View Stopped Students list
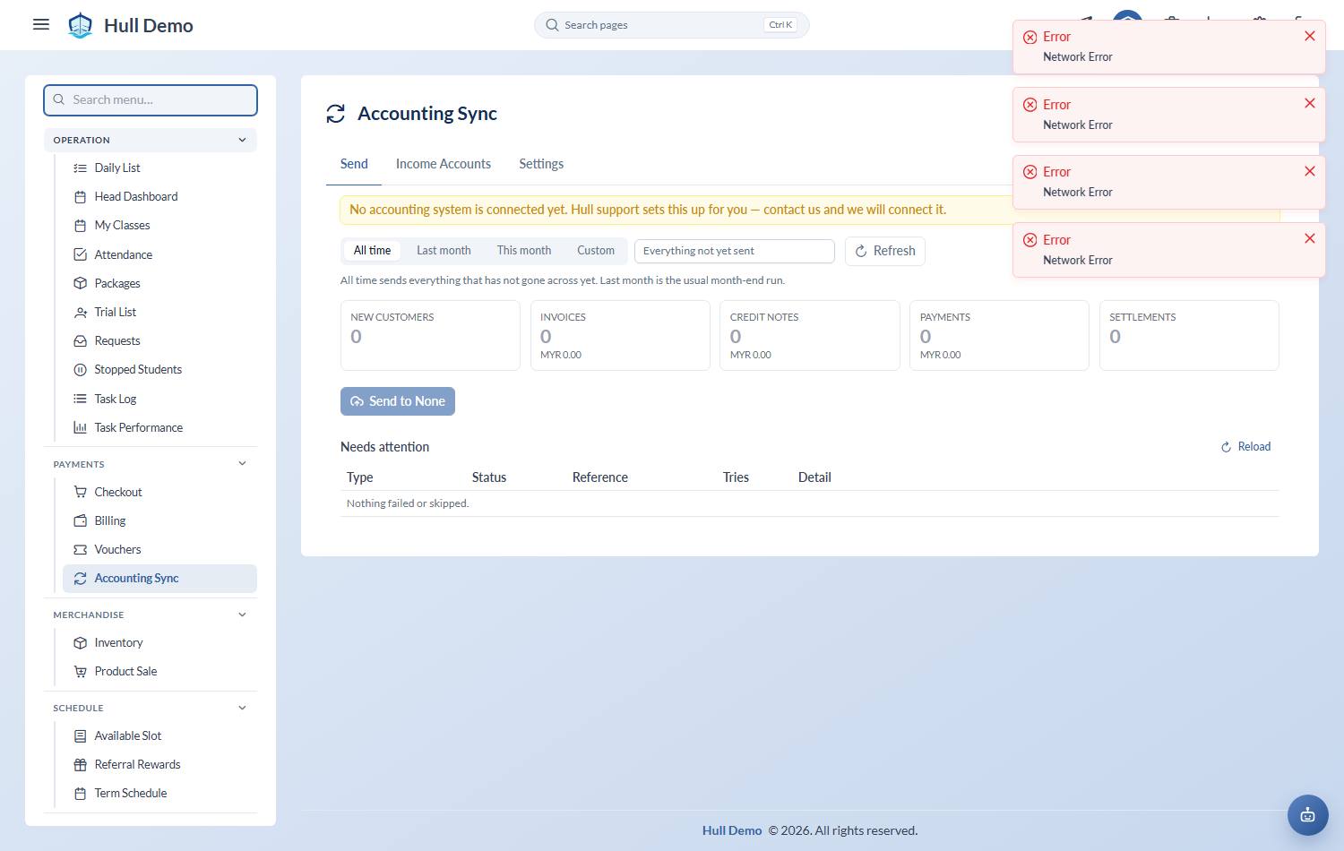The image size is (1344, 851). click(x=159, y=369)
